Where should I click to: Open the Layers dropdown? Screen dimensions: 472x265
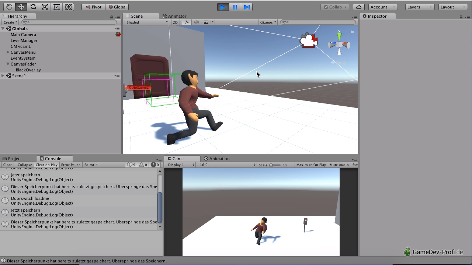(420, 7)
